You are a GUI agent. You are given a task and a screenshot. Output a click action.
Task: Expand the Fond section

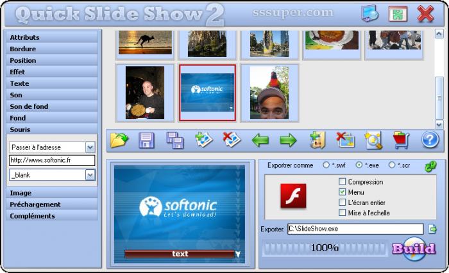(x=52, y=118)
